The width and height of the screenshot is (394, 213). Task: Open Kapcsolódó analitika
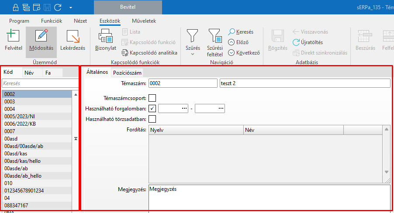[x=149, y=53]
